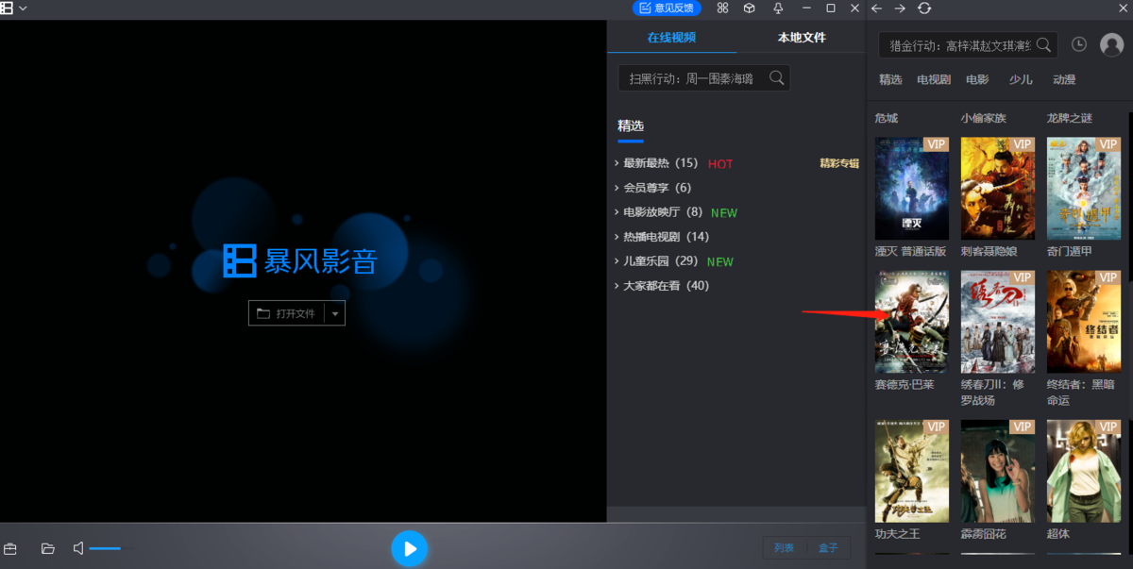Open the 功夫之王 movie poster
1133x569 pixels.
[912, 471]
